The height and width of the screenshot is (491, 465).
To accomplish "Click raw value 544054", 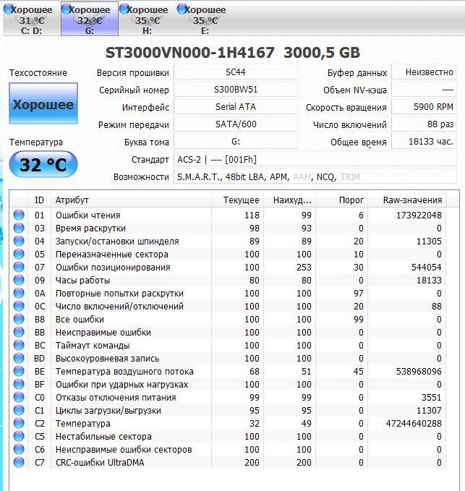I will 426,267.
